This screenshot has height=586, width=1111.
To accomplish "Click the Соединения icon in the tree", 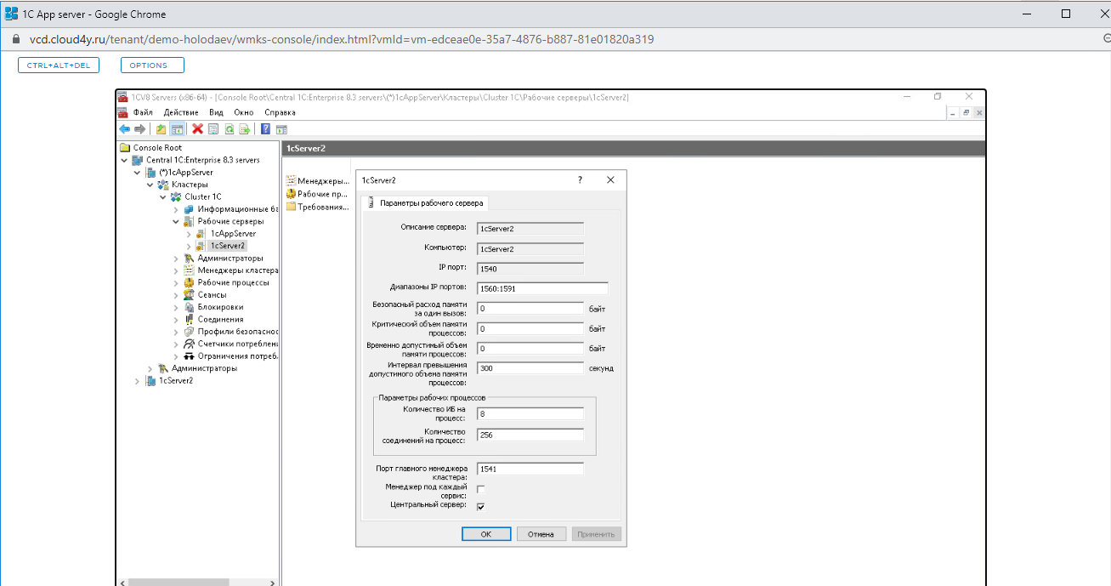I will pyautogui.click(x=189, y=320).
